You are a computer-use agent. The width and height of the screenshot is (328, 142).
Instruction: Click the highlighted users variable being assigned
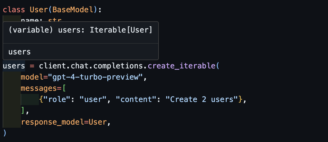coord(14,66)
